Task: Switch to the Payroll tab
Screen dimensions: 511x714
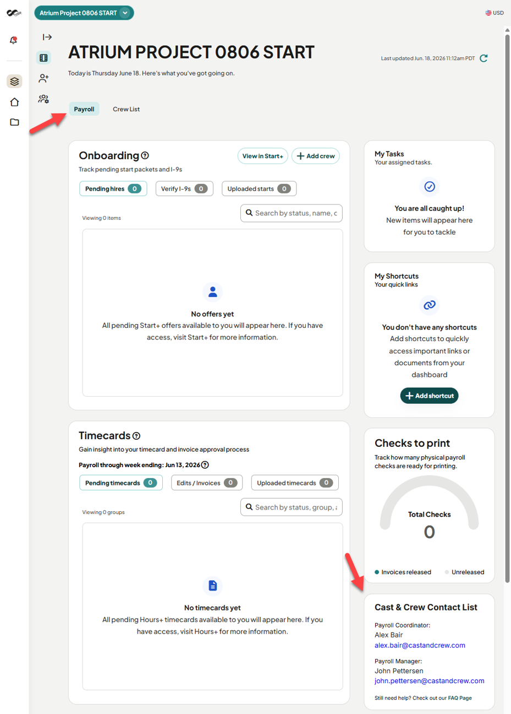Action: tap(84, 109)
